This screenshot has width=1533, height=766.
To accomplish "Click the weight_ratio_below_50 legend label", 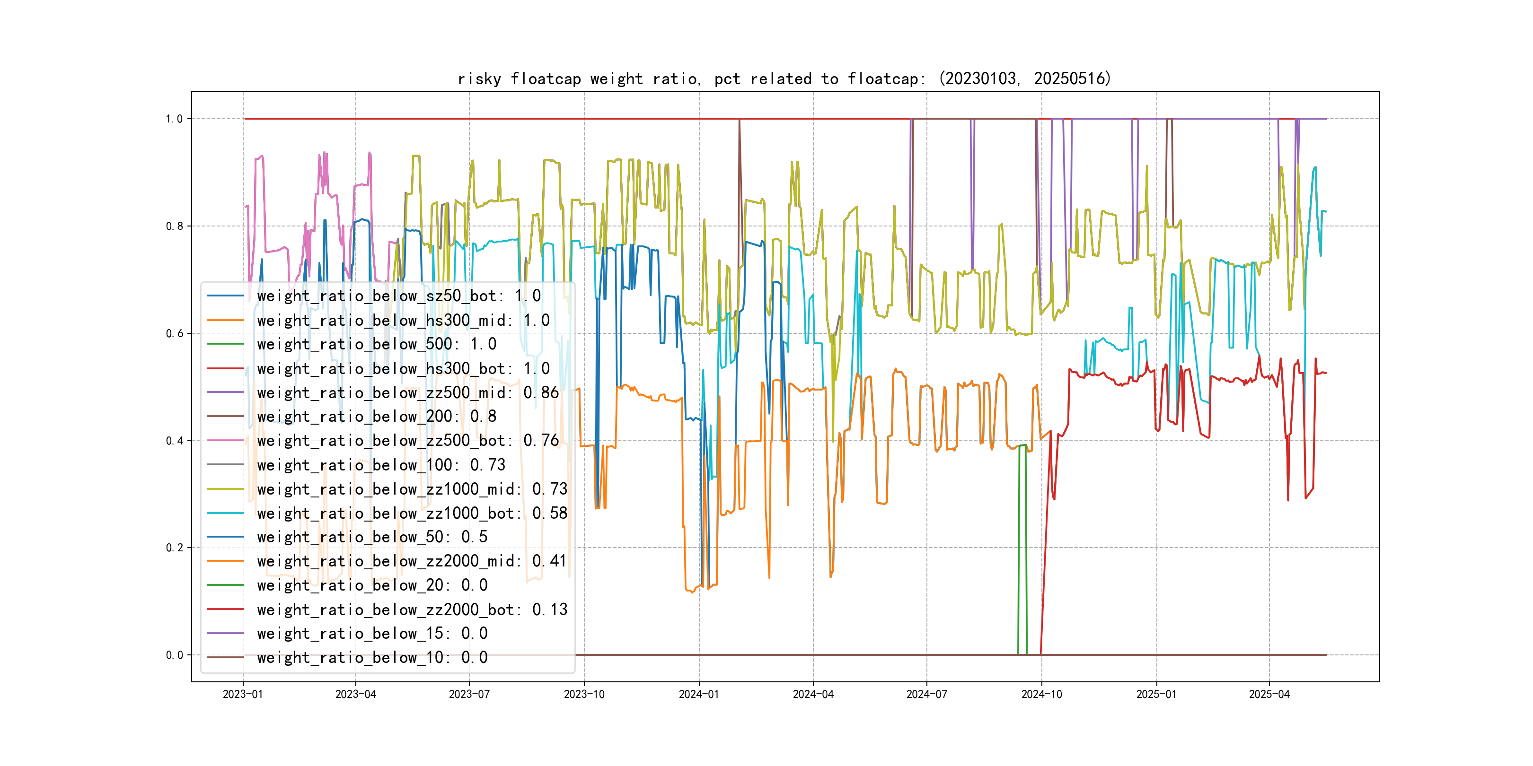I will [x=372, y=537].
